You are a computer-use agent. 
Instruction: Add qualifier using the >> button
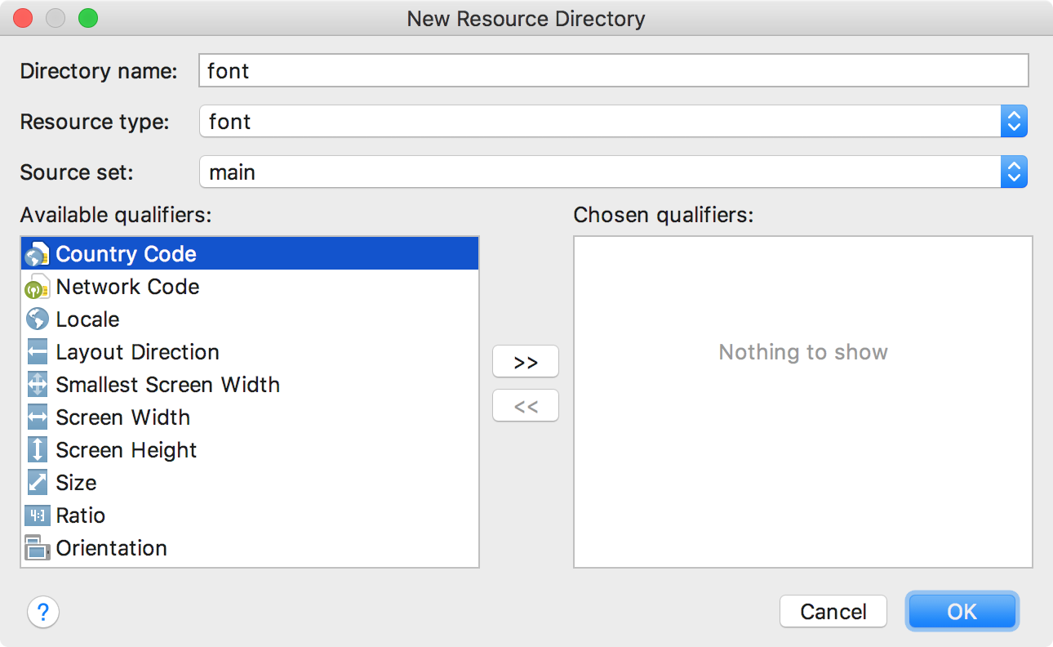click(x=525, y=361)
